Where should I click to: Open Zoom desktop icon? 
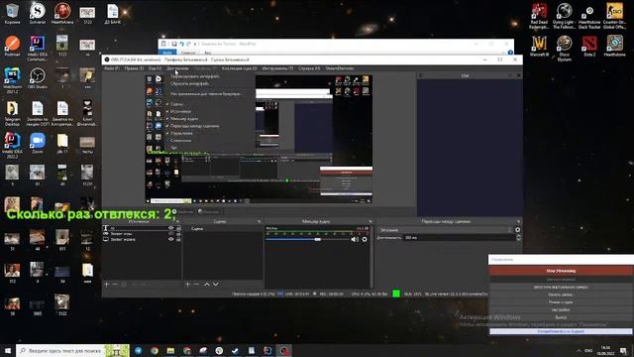[x=38, y=143]
